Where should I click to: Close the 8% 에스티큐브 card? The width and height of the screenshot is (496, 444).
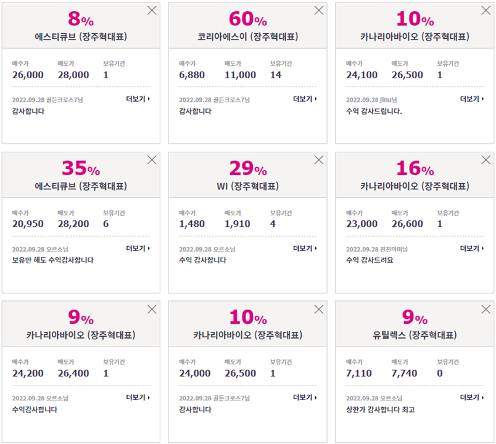[x=152, y=10]
